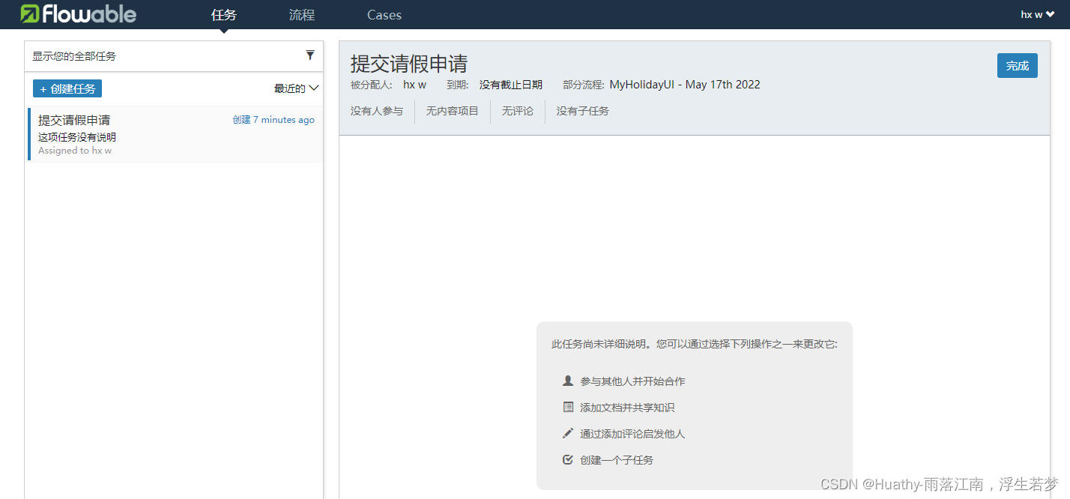This screenshot has height=499, width=1070.
Task: Expand the 最近的 sort dropdown
Action: [x=297, y=88]
